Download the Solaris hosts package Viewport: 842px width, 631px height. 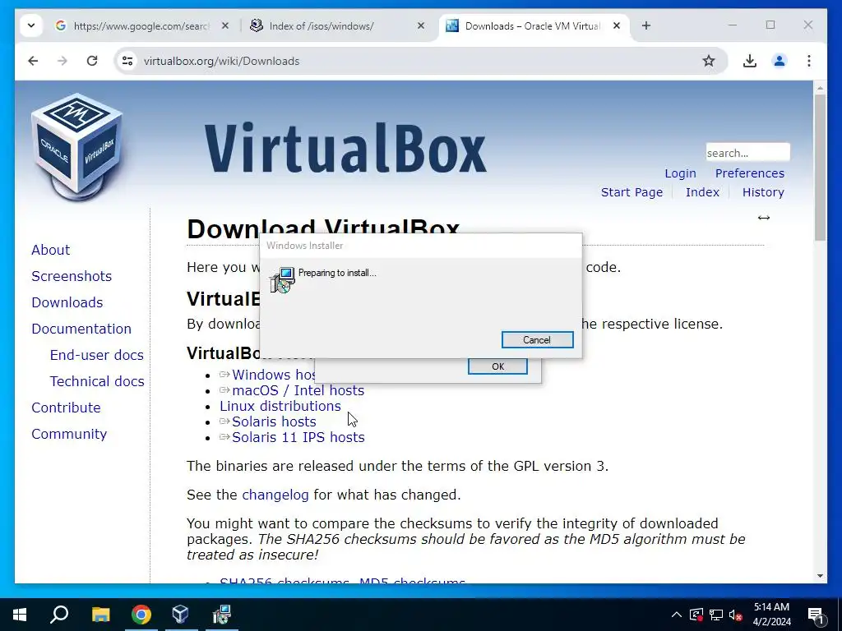(x=274, y=421)
